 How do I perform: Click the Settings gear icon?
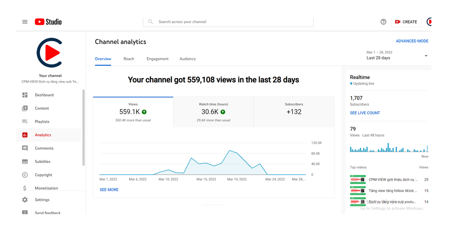[25, 200]
